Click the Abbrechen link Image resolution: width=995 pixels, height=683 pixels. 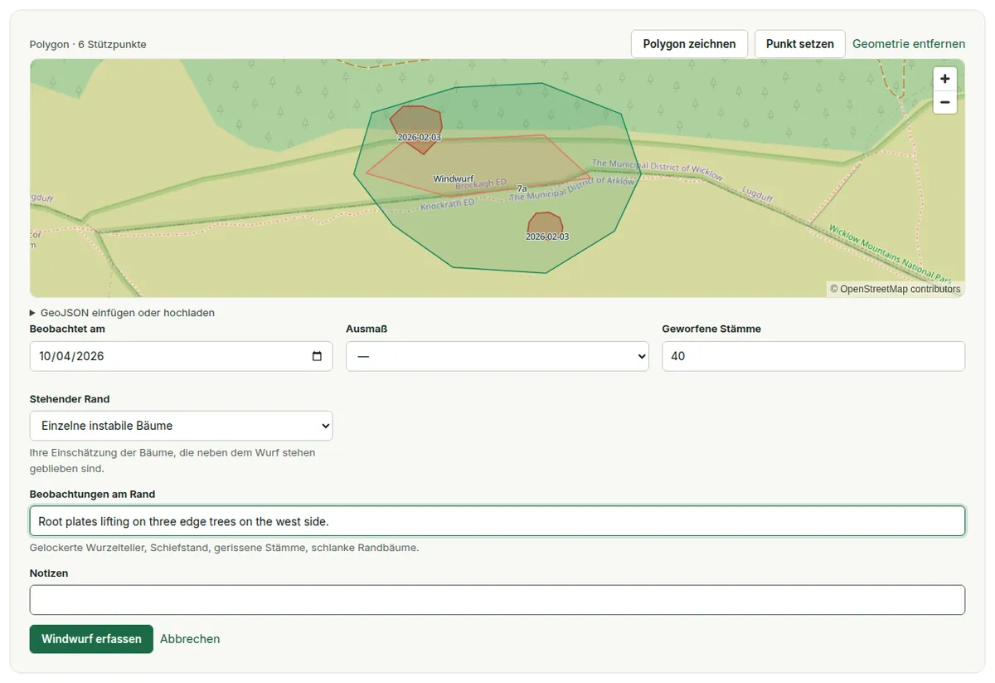(x=190, y=639)
